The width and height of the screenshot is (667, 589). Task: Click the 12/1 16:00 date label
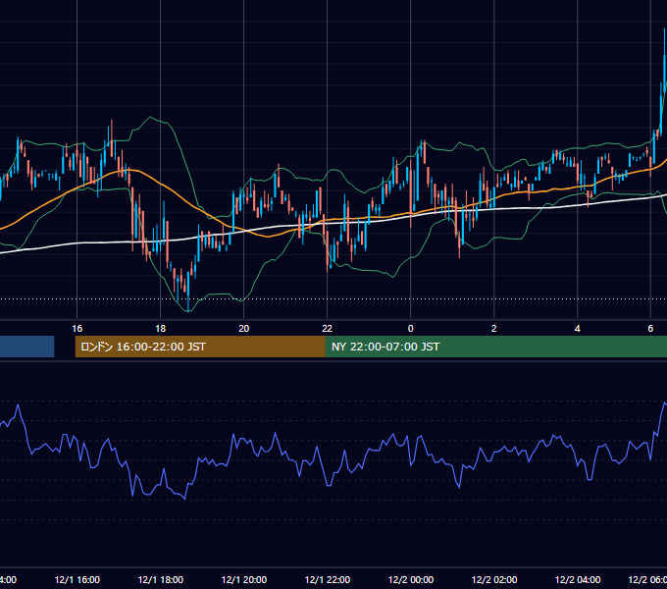(77, 579)
